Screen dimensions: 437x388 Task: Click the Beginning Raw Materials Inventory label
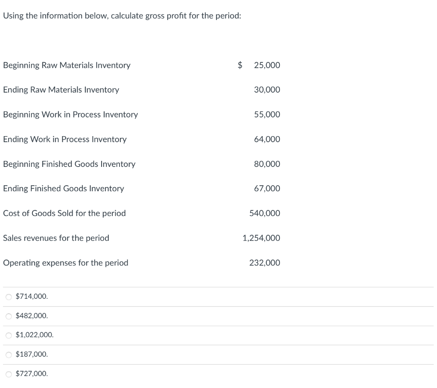pyautogui.click(x=67, y=65)
